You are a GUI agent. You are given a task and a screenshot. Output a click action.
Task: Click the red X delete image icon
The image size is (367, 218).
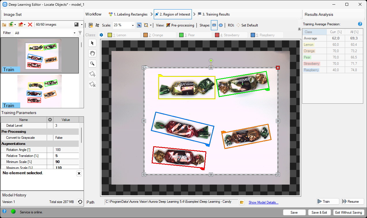pos(30,25)
